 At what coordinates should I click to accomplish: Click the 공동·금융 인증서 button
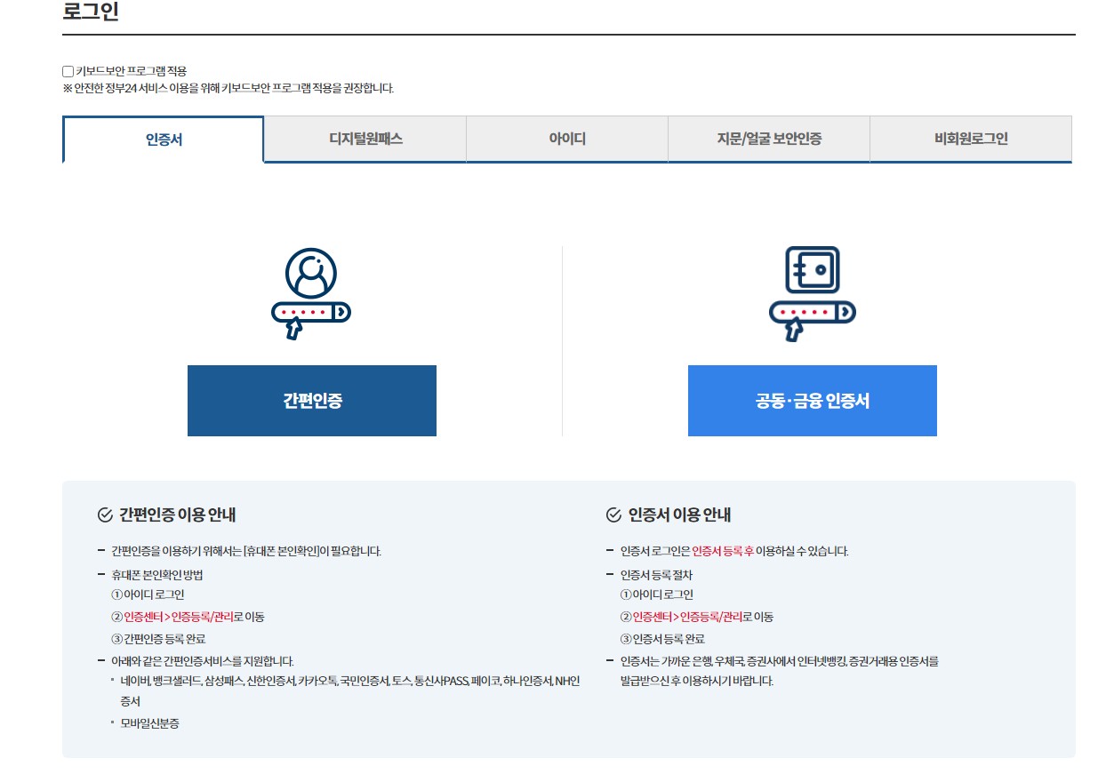(812, 401)
